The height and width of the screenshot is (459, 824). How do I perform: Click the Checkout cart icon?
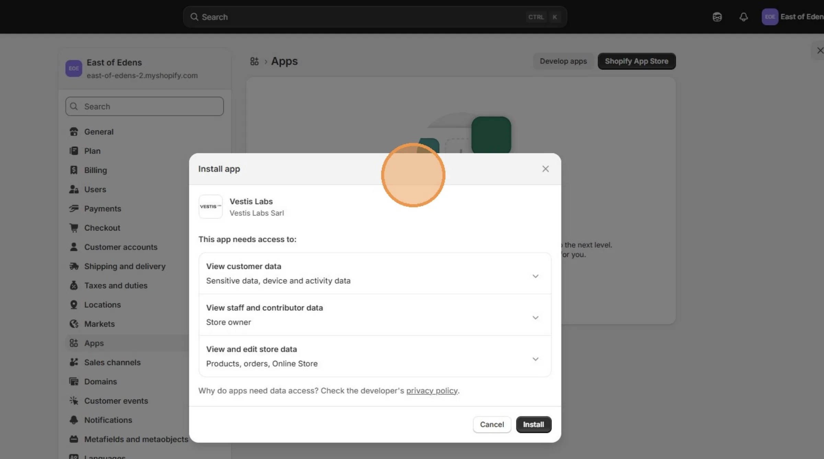(x=74, y=228)
